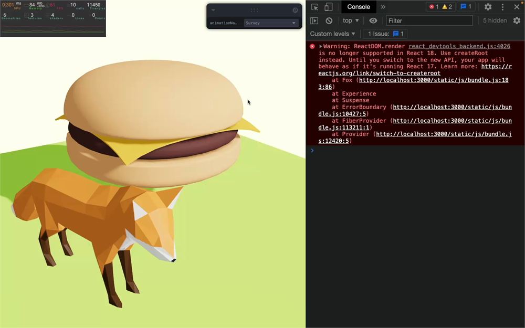
Task: Create a live expression with eye icon
Action: pyautogui.click(x=373, y=21)
